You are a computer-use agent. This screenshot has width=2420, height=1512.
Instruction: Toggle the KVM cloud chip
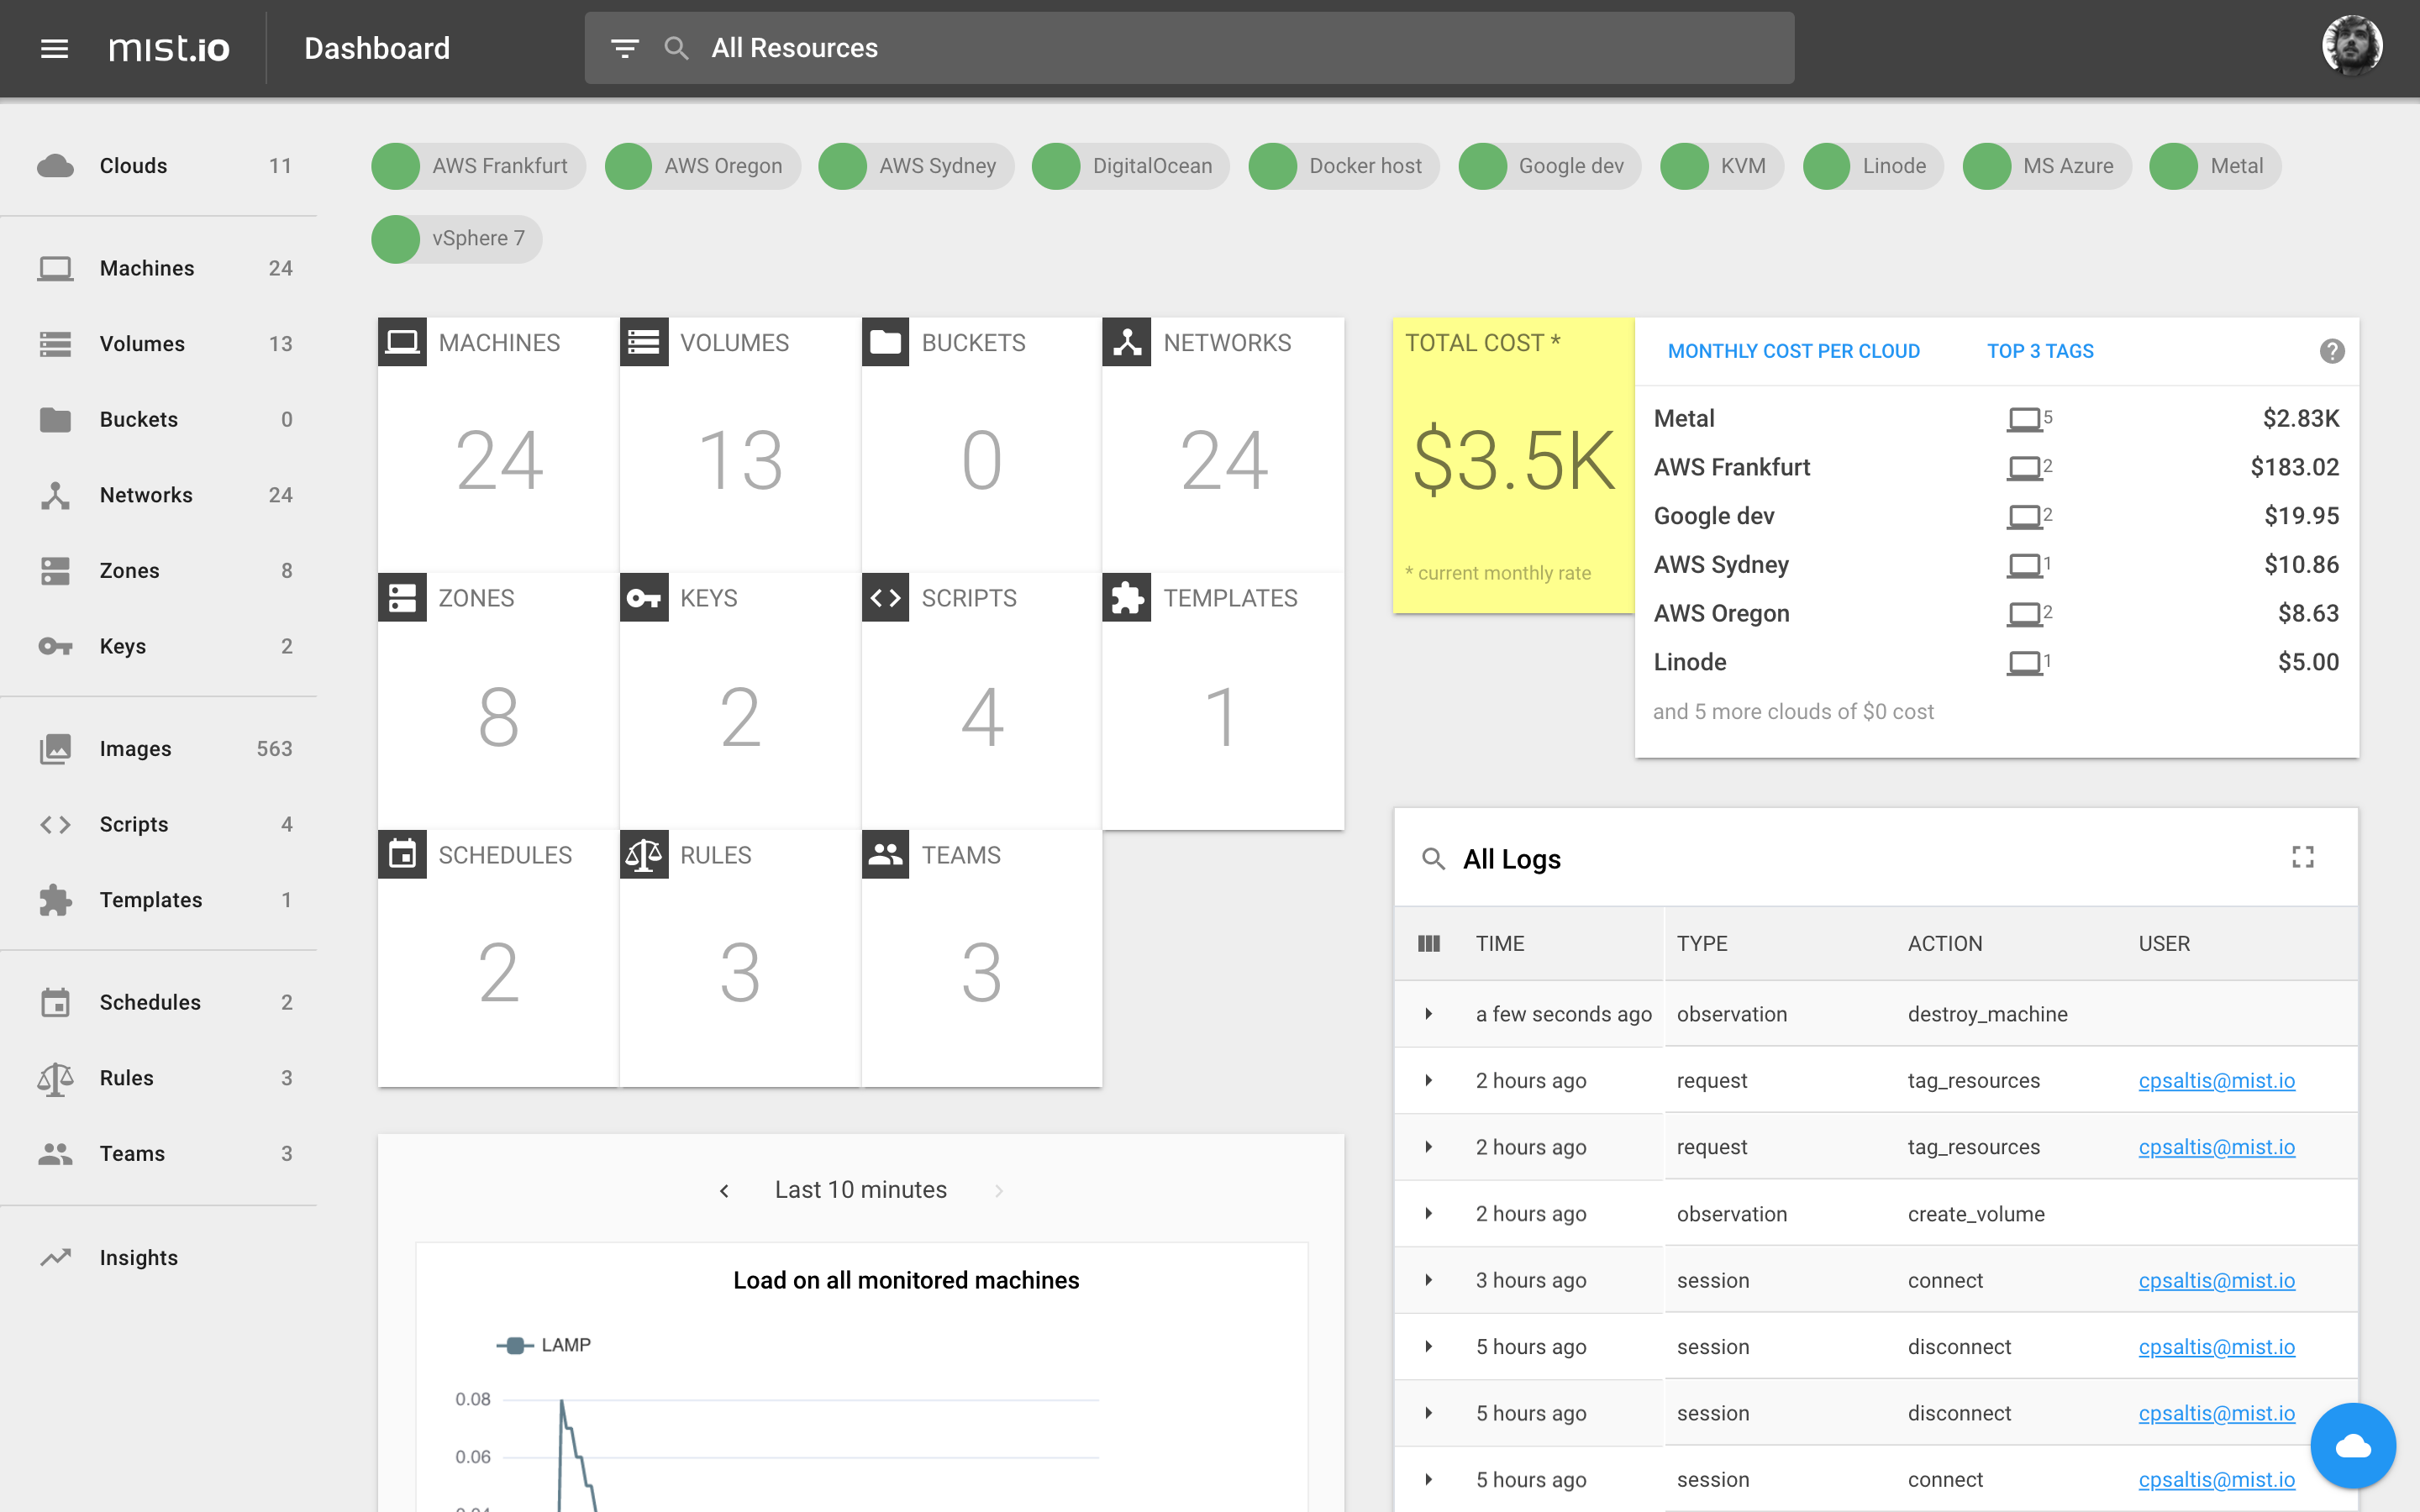[x=1722, y=166]
